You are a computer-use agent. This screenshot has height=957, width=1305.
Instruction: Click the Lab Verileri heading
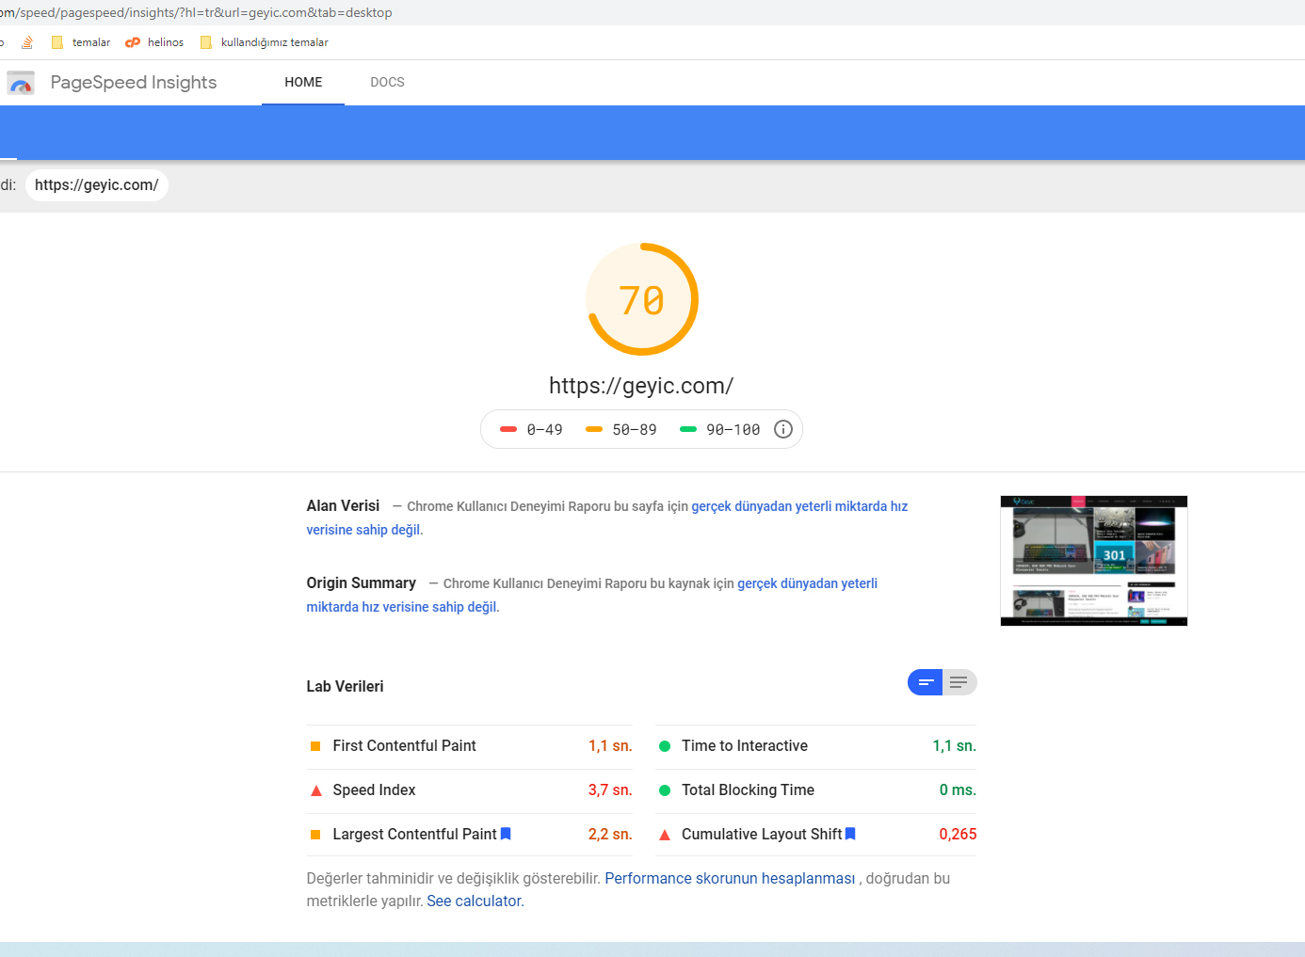(345, 687)
